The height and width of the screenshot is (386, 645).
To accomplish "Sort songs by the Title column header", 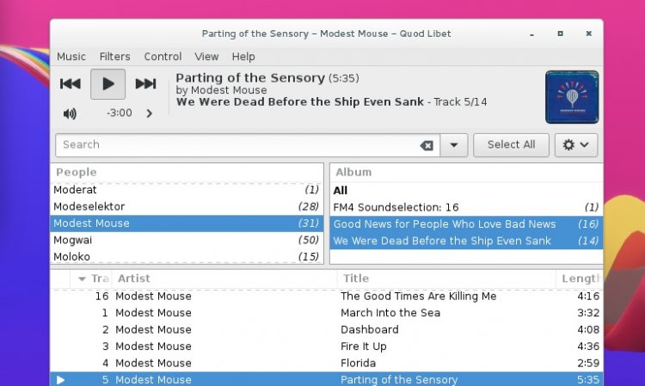I will [x=446, y=279].
